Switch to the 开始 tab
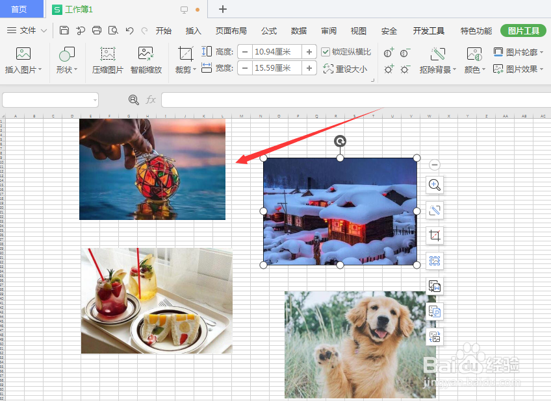551x401 pixels. 163,31
